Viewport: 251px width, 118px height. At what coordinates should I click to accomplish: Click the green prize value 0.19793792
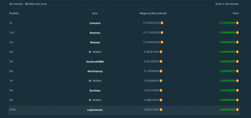(227, 23)
